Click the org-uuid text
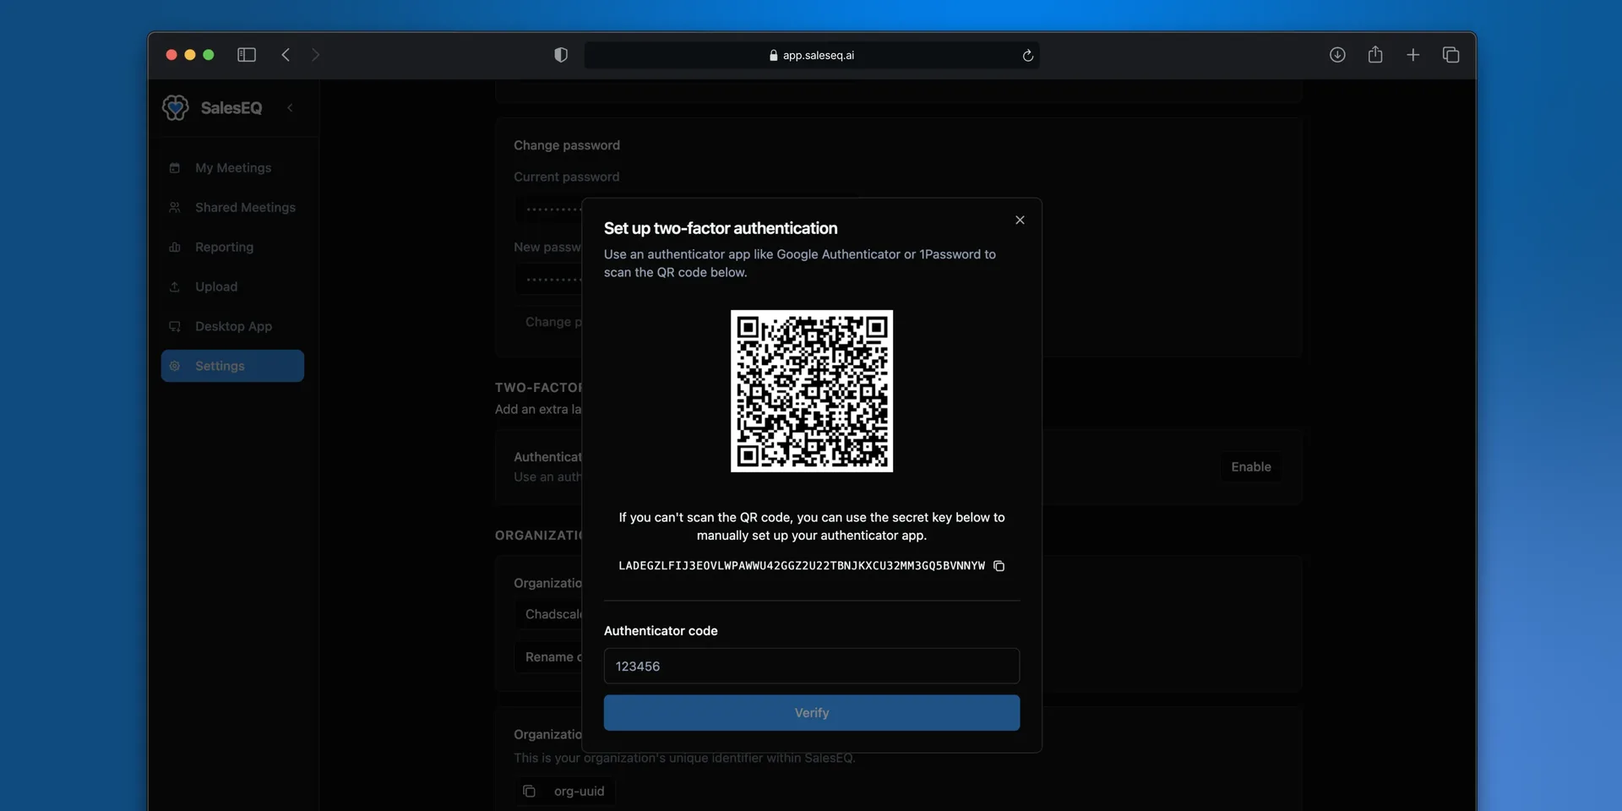The image size is (1622, 811). [579, 792]
